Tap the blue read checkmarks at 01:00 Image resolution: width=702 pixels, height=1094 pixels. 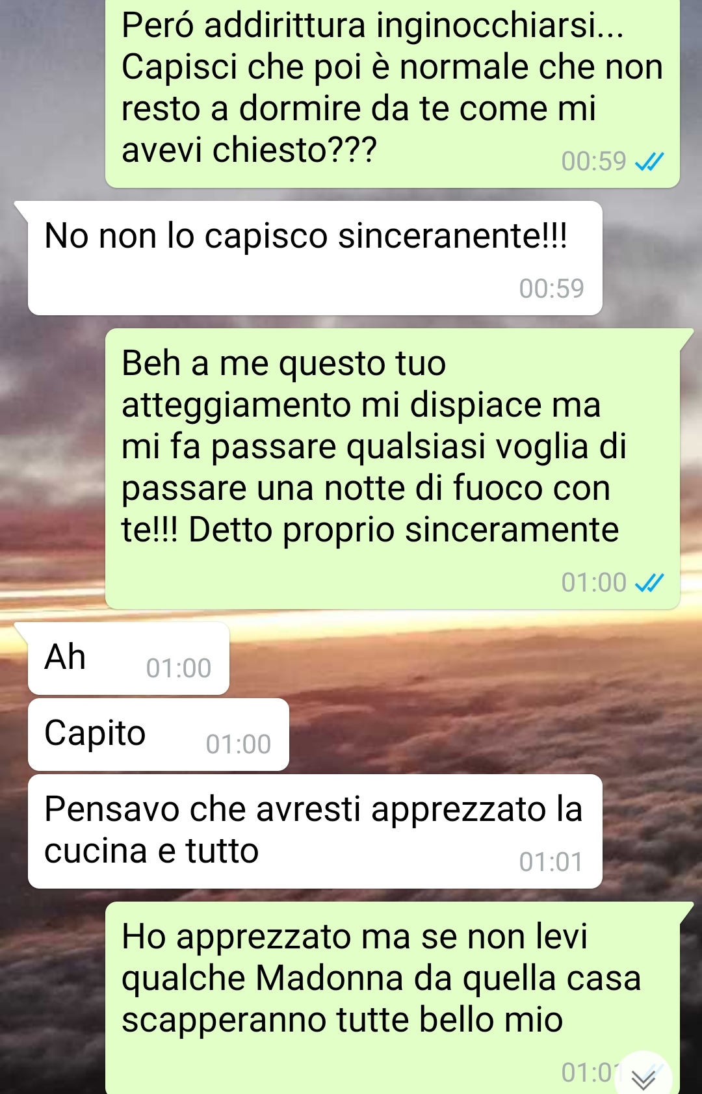(649, 582)
